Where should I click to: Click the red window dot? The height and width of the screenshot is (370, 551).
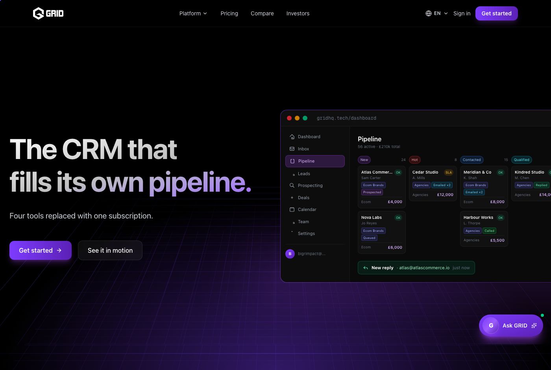click(x=289, y=118)
